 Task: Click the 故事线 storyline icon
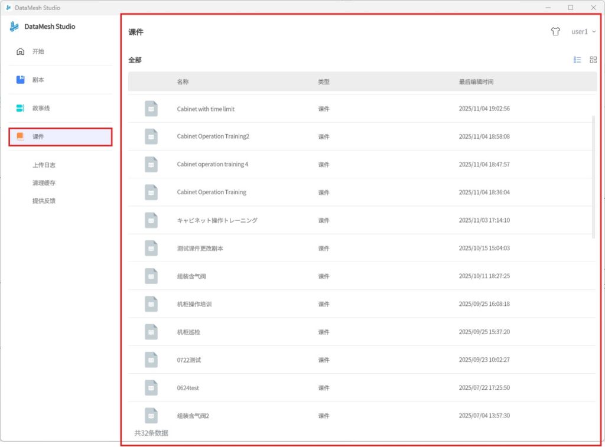[20, 108]
